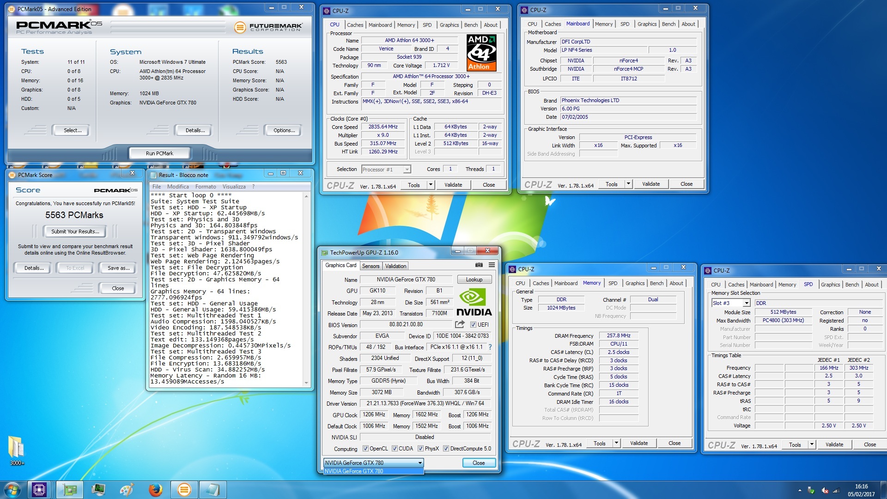Click the Notepad result window title icon
Screen dimensions: 887x499
pos(153,175)
